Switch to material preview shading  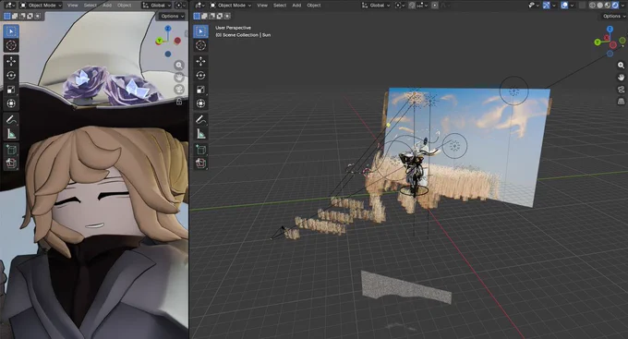pos(608,6)
